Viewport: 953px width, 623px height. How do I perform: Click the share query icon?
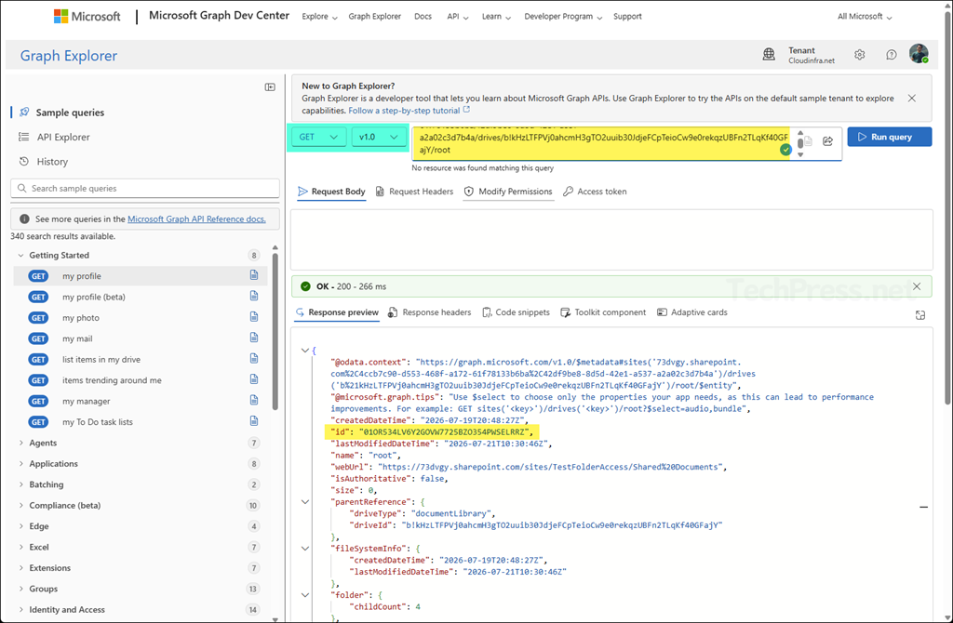click(x=827, y=141)
